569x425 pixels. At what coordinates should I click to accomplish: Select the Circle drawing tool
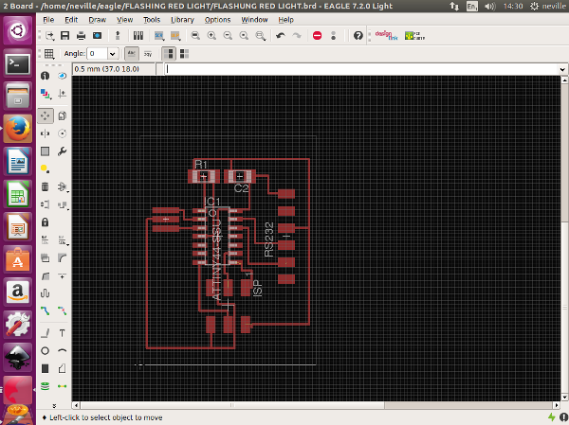[46, 350]
